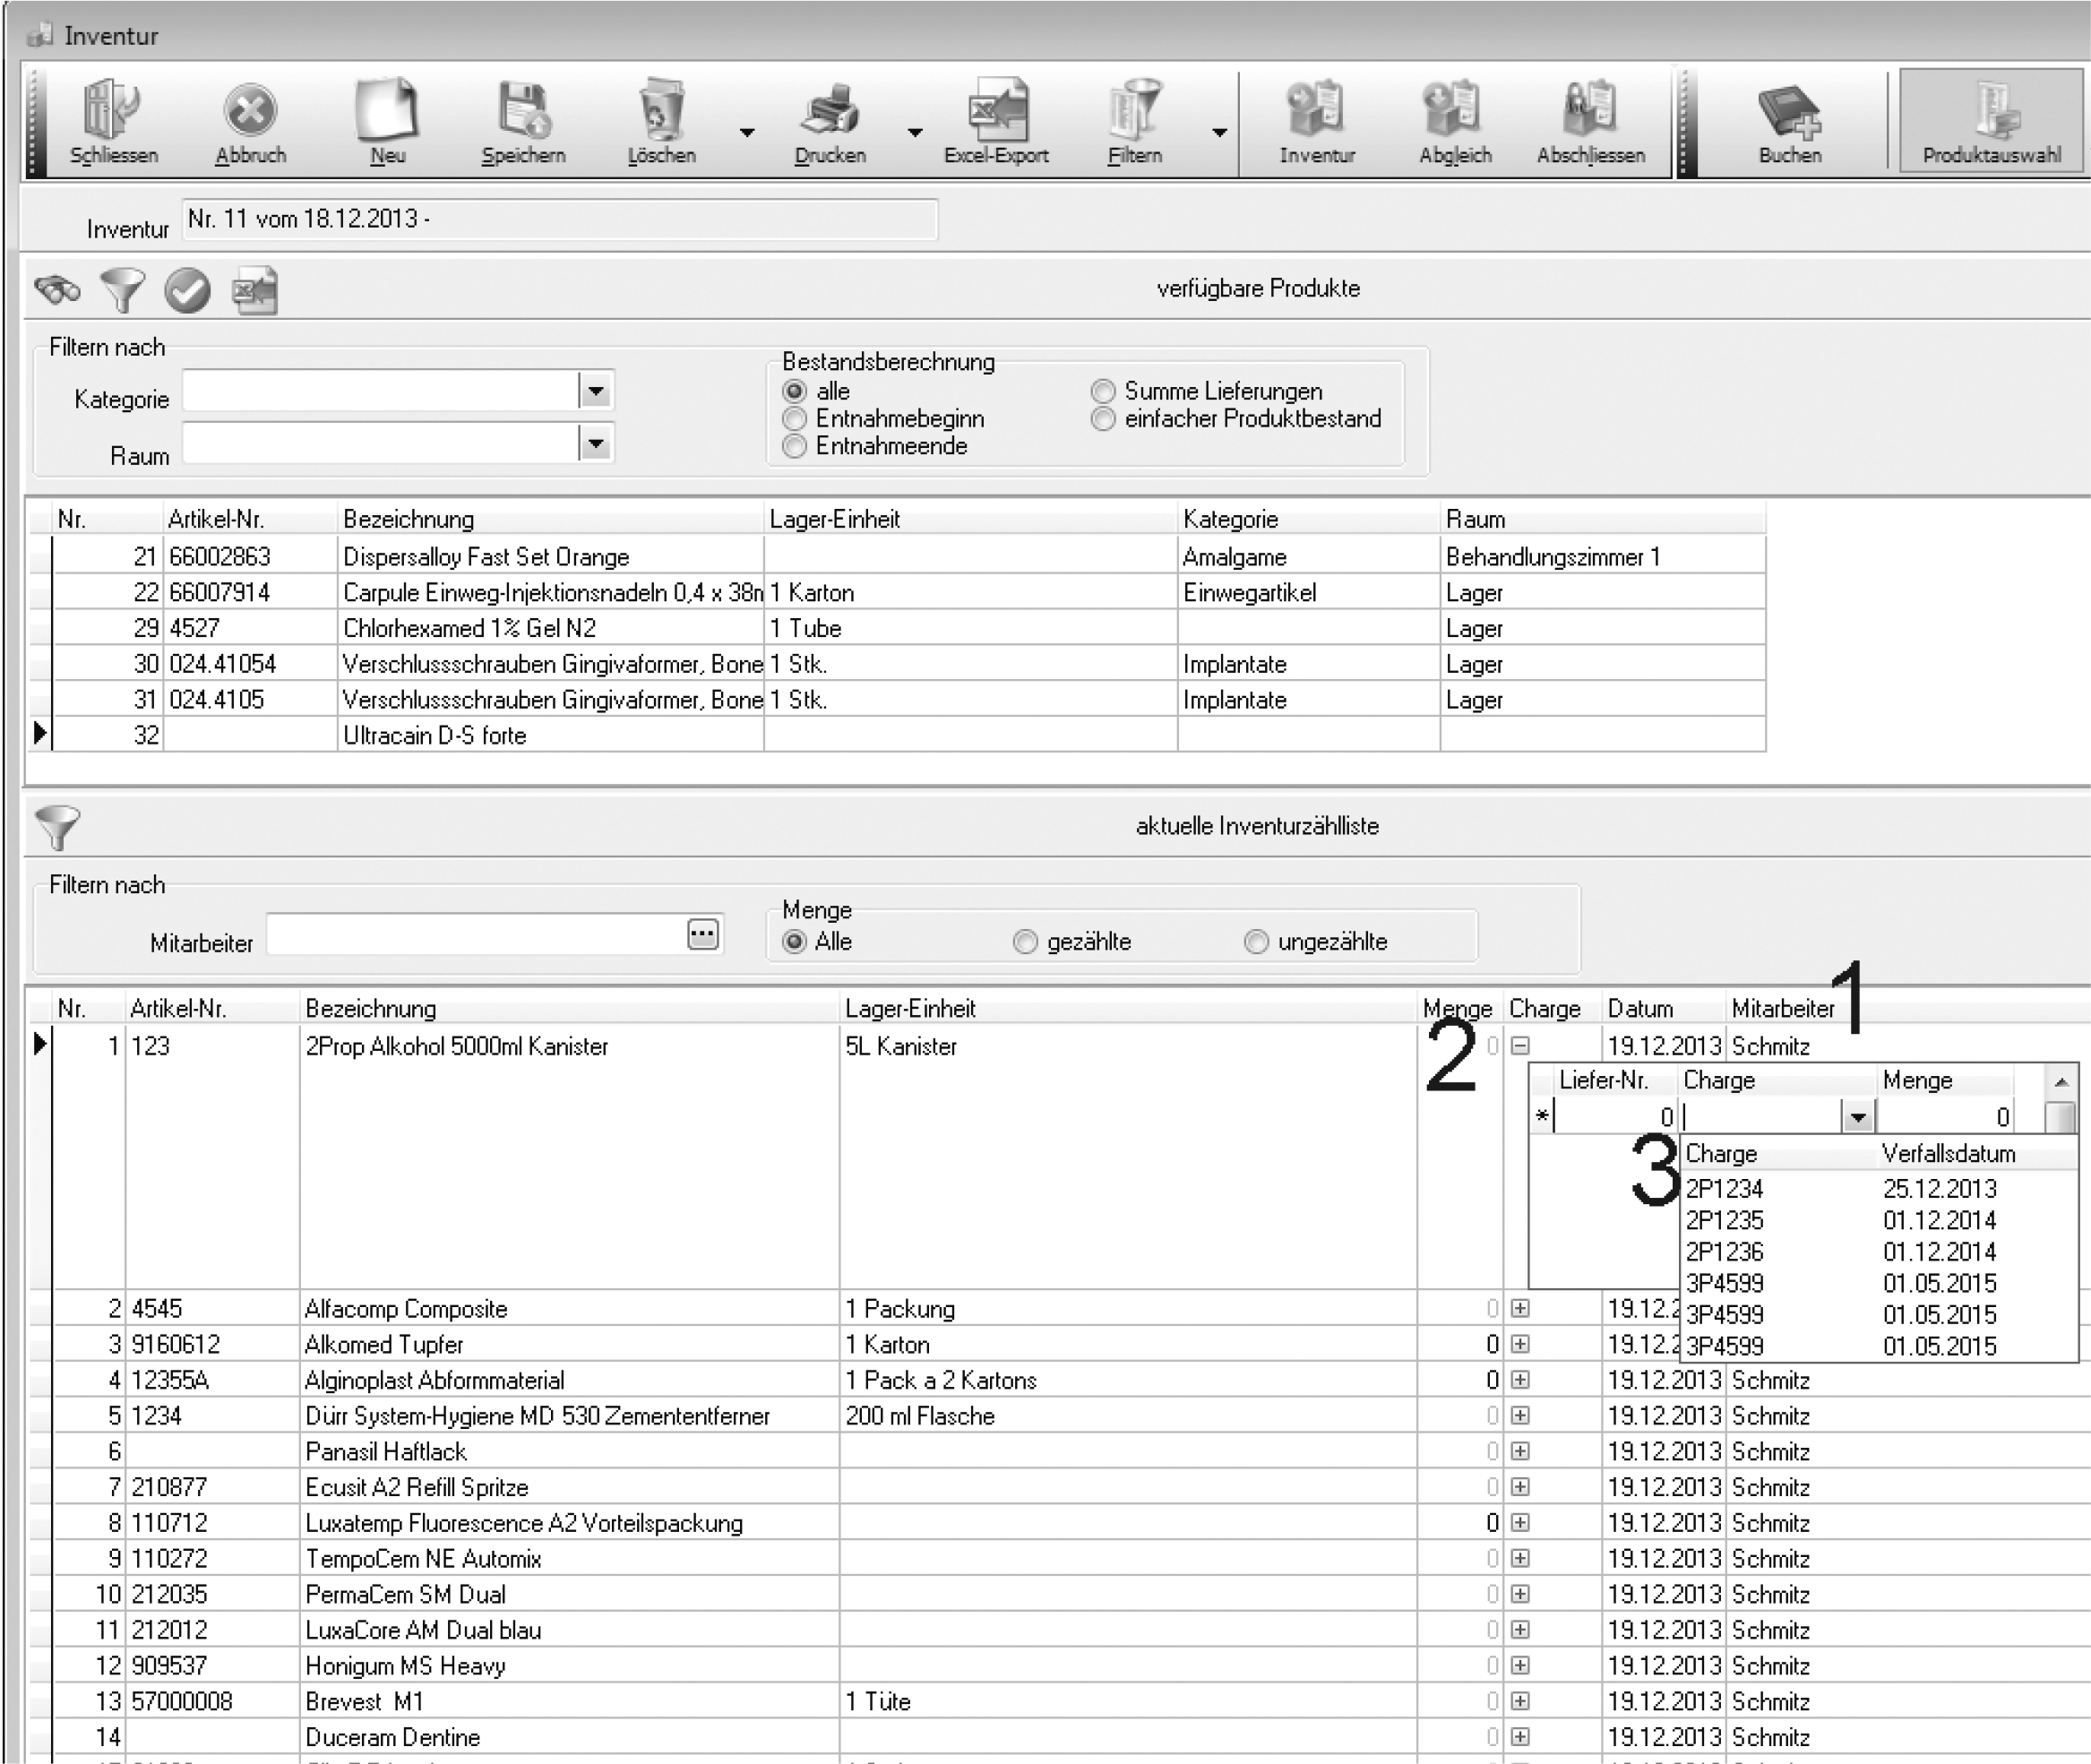Viewport: 2091px width, 1764px height.
Task: Create a new entry with Neu
Action: point(387,122)
